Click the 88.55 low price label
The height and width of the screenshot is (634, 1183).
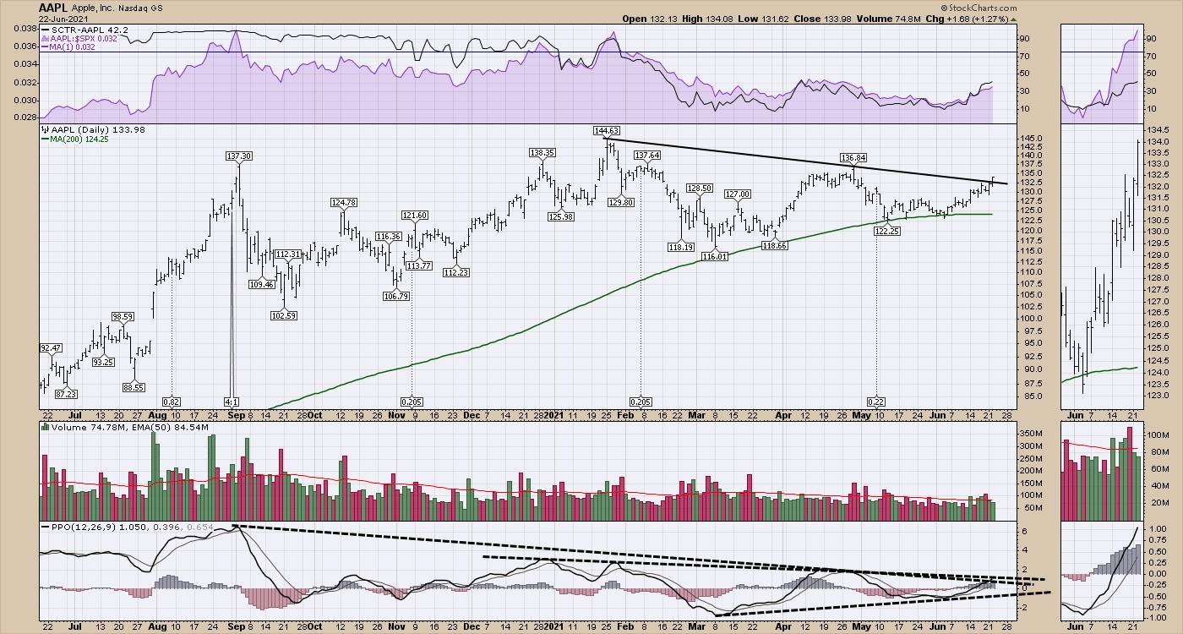point(134,387)
